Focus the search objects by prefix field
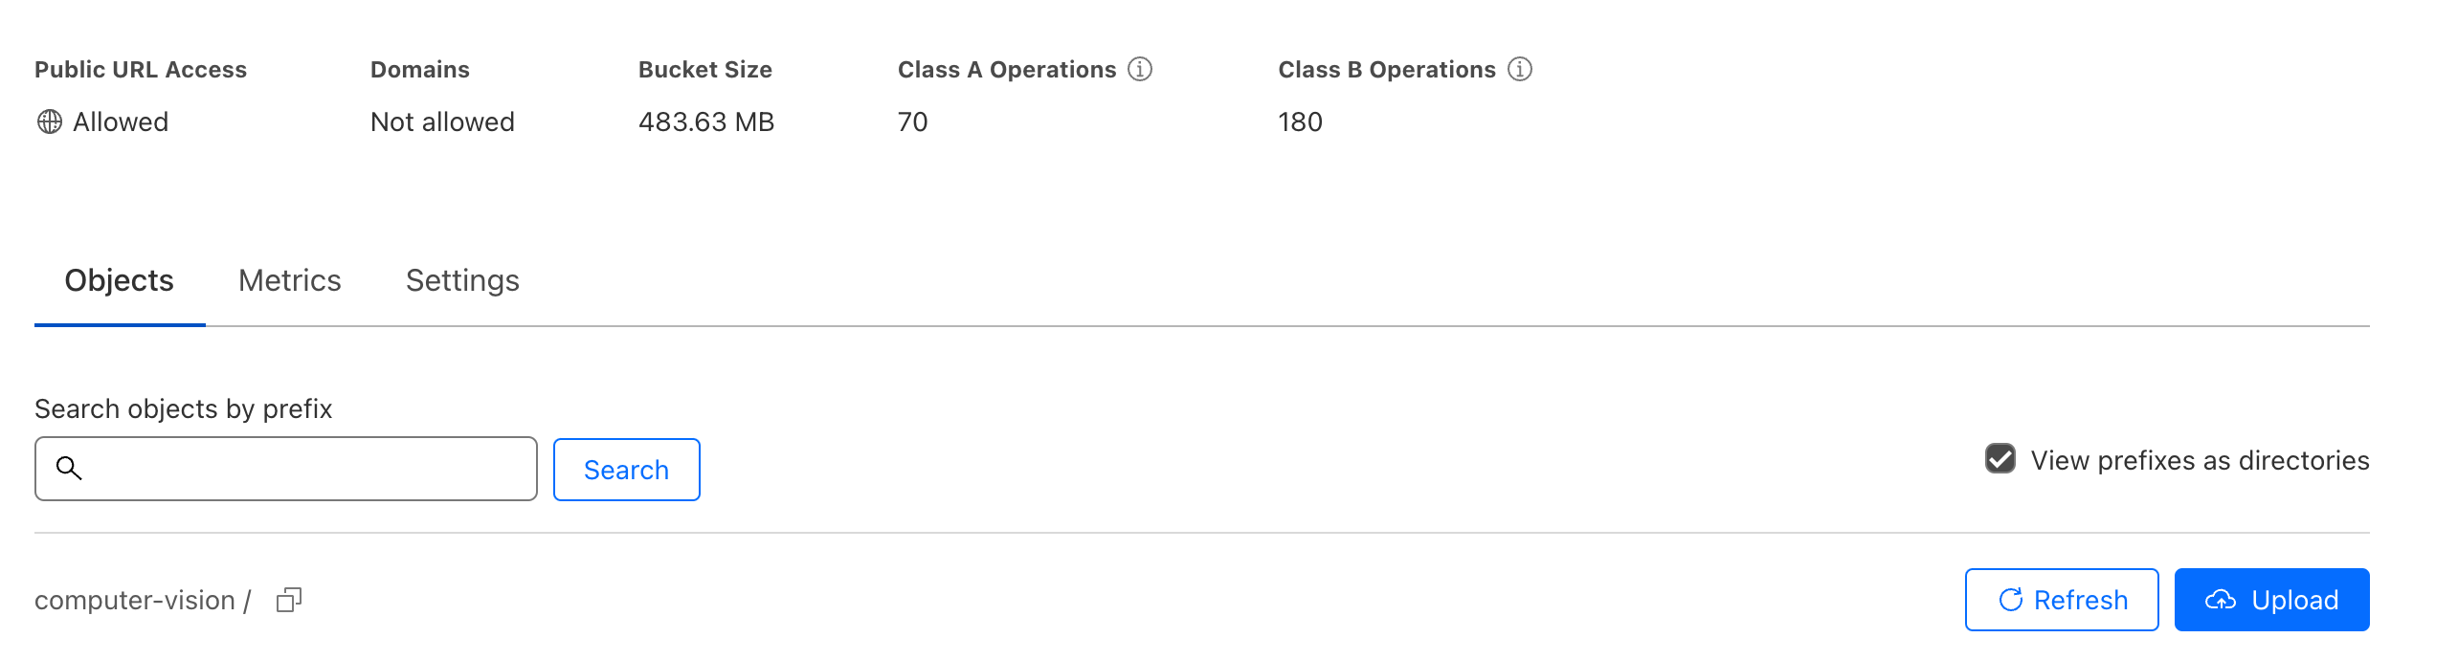Screen dimensions: 2458x660 pyautogui.click(x=306, y=469)
